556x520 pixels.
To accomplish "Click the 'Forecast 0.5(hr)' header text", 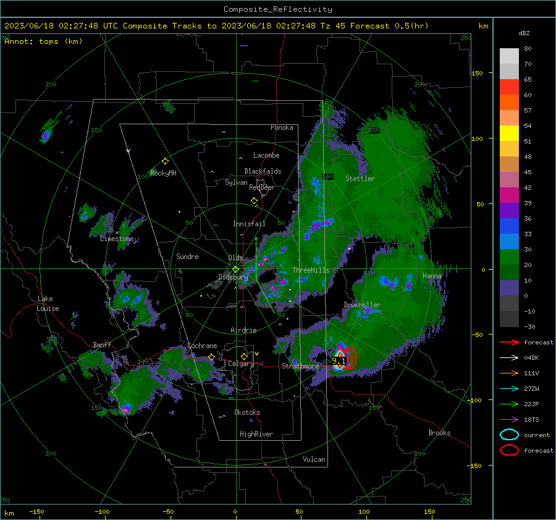I will (389, 26).
